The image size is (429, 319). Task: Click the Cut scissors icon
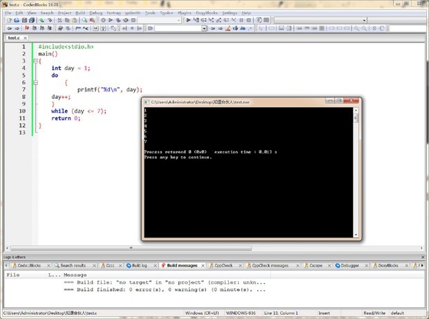coord(60,20)
